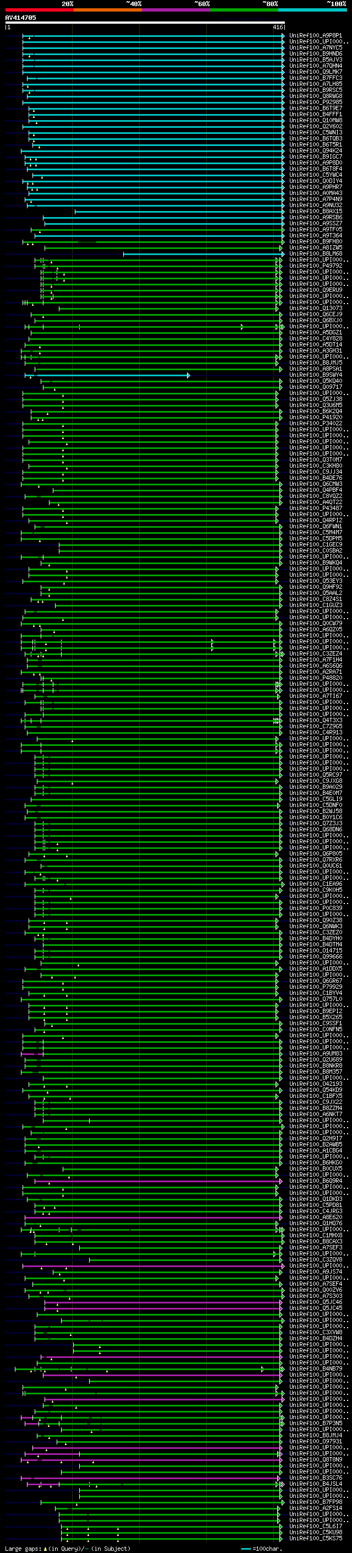Select the UniRef100_P41920 label
This screenshot has height=1553, width=352.
coord(316,417)
